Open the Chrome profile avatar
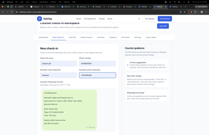209x135 pixels. [202, 12]
